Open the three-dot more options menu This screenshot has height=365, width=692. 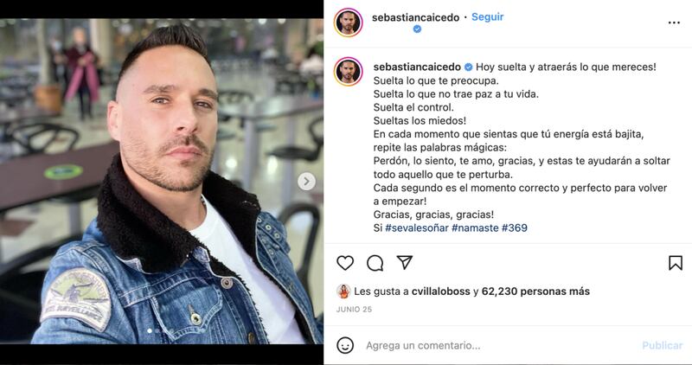pos(674,23)
